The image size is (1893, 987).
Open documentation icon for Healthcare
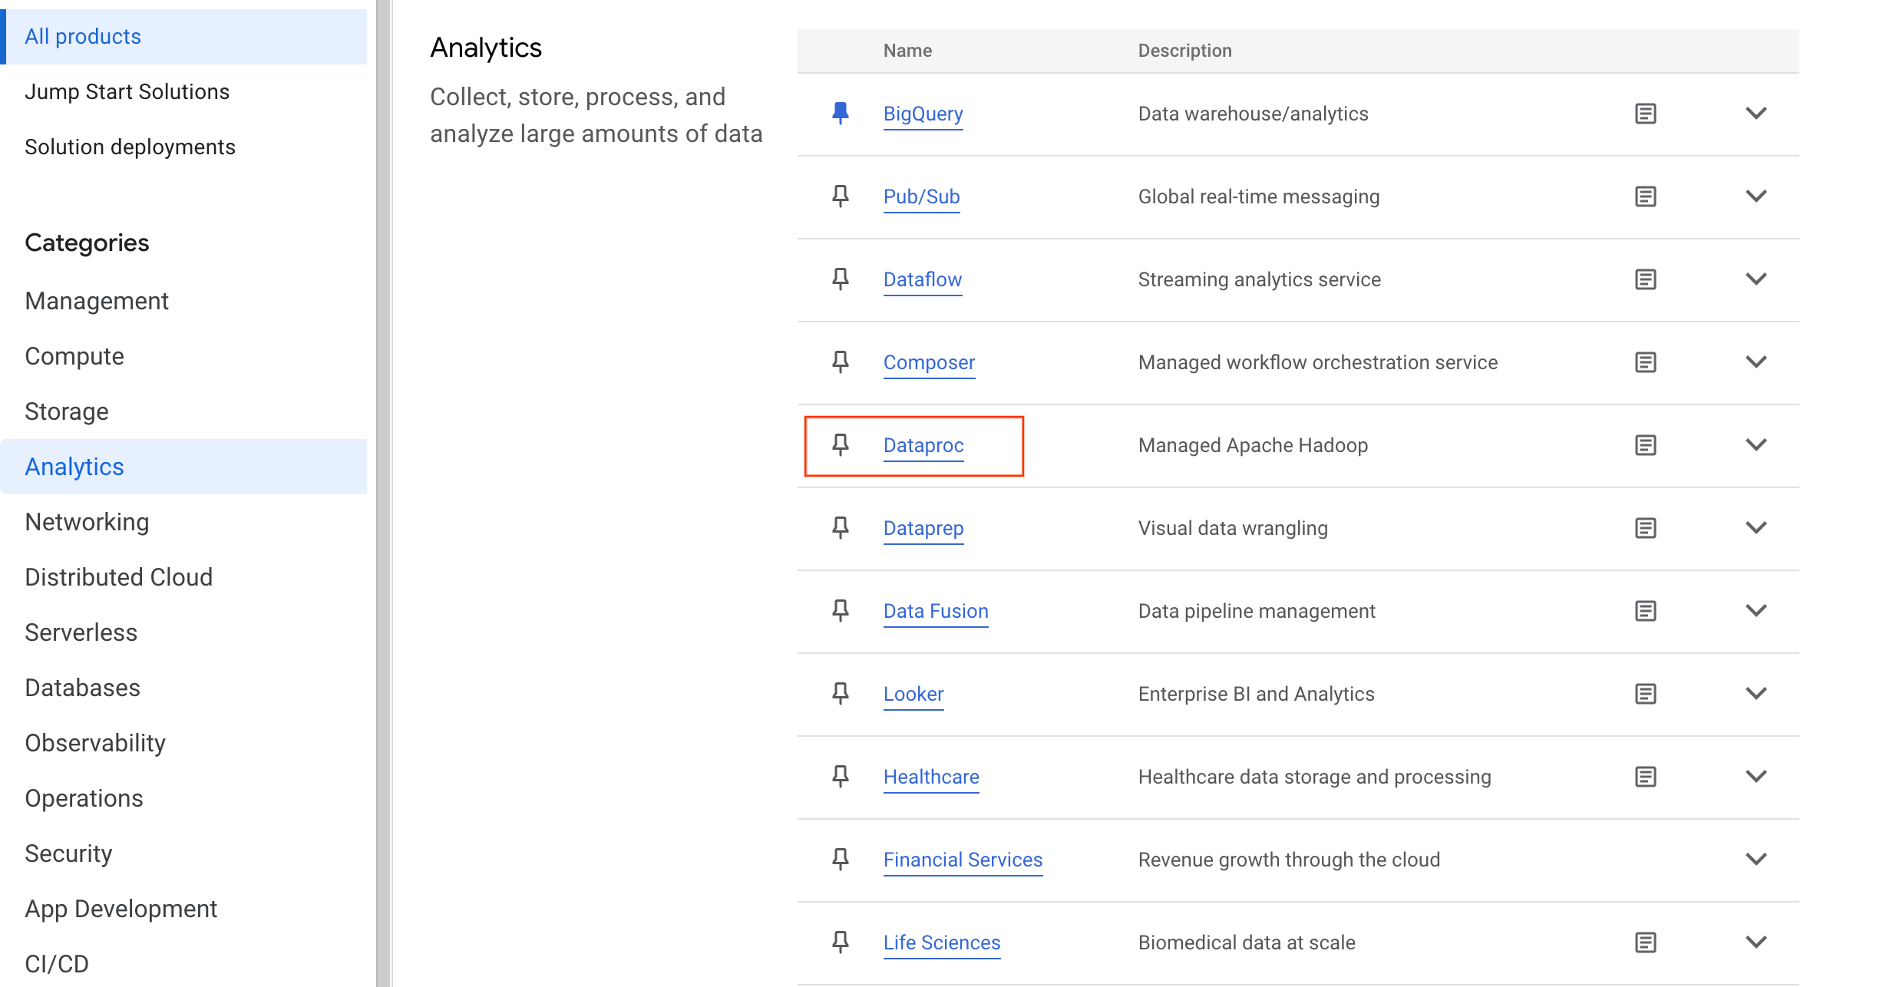1645,777
